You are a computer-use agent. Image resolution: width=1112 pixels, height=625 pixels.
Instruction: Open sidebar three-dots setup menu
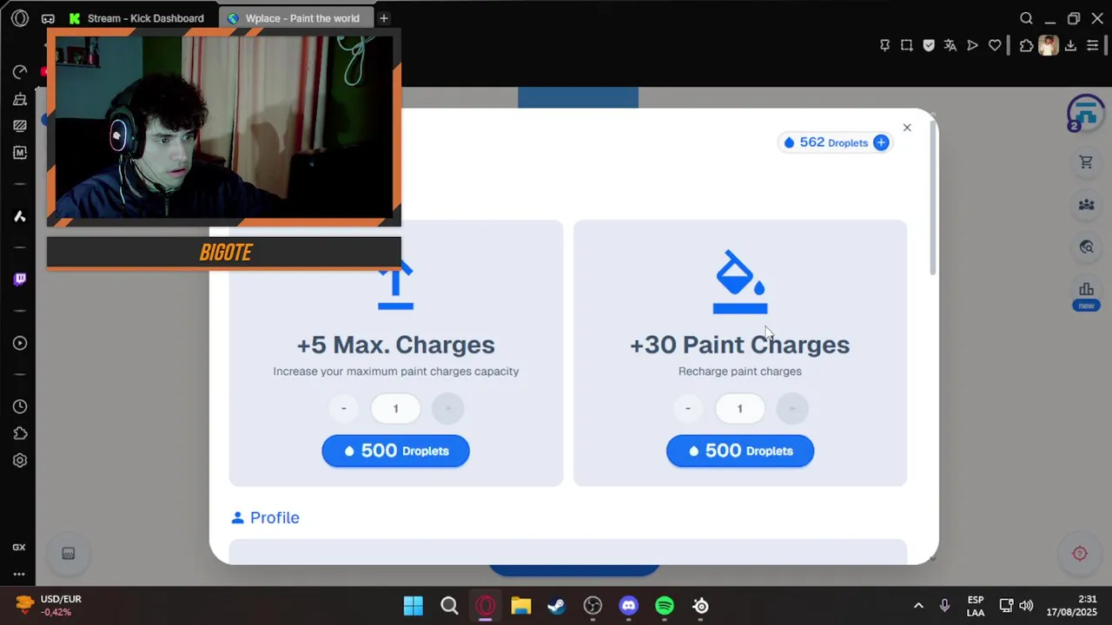tap(19, 574)
